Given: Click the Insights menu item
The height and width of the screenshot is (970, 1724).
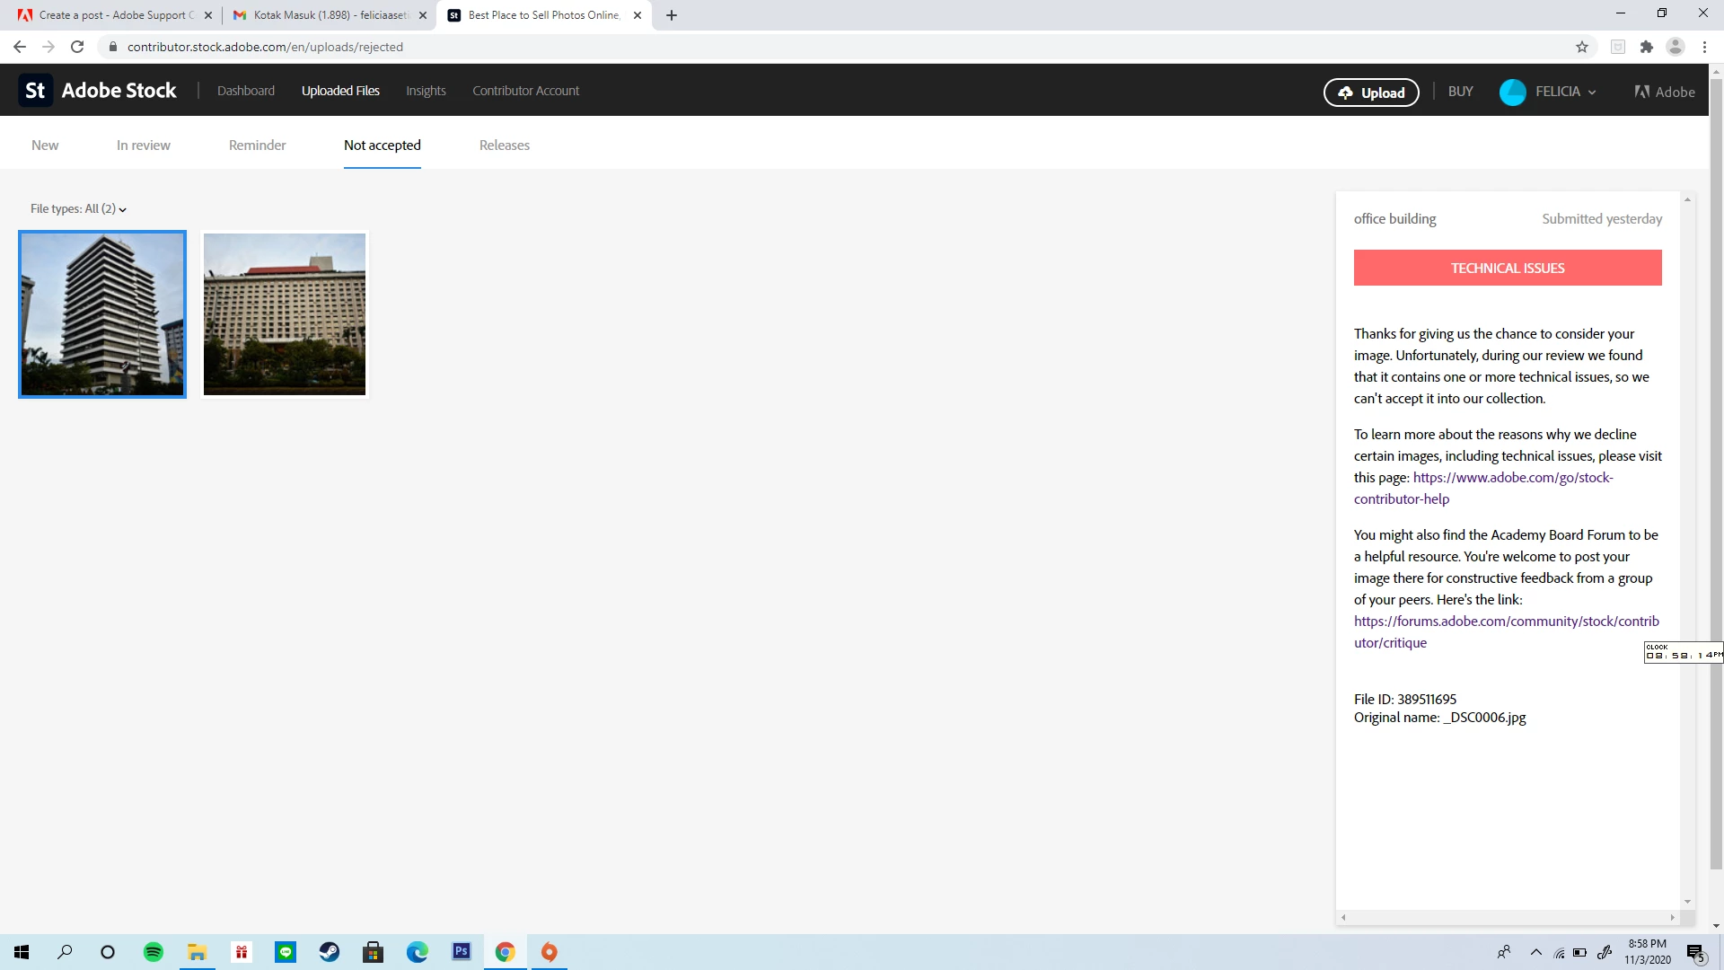Looking at the screenshot, I should (426, 91).
